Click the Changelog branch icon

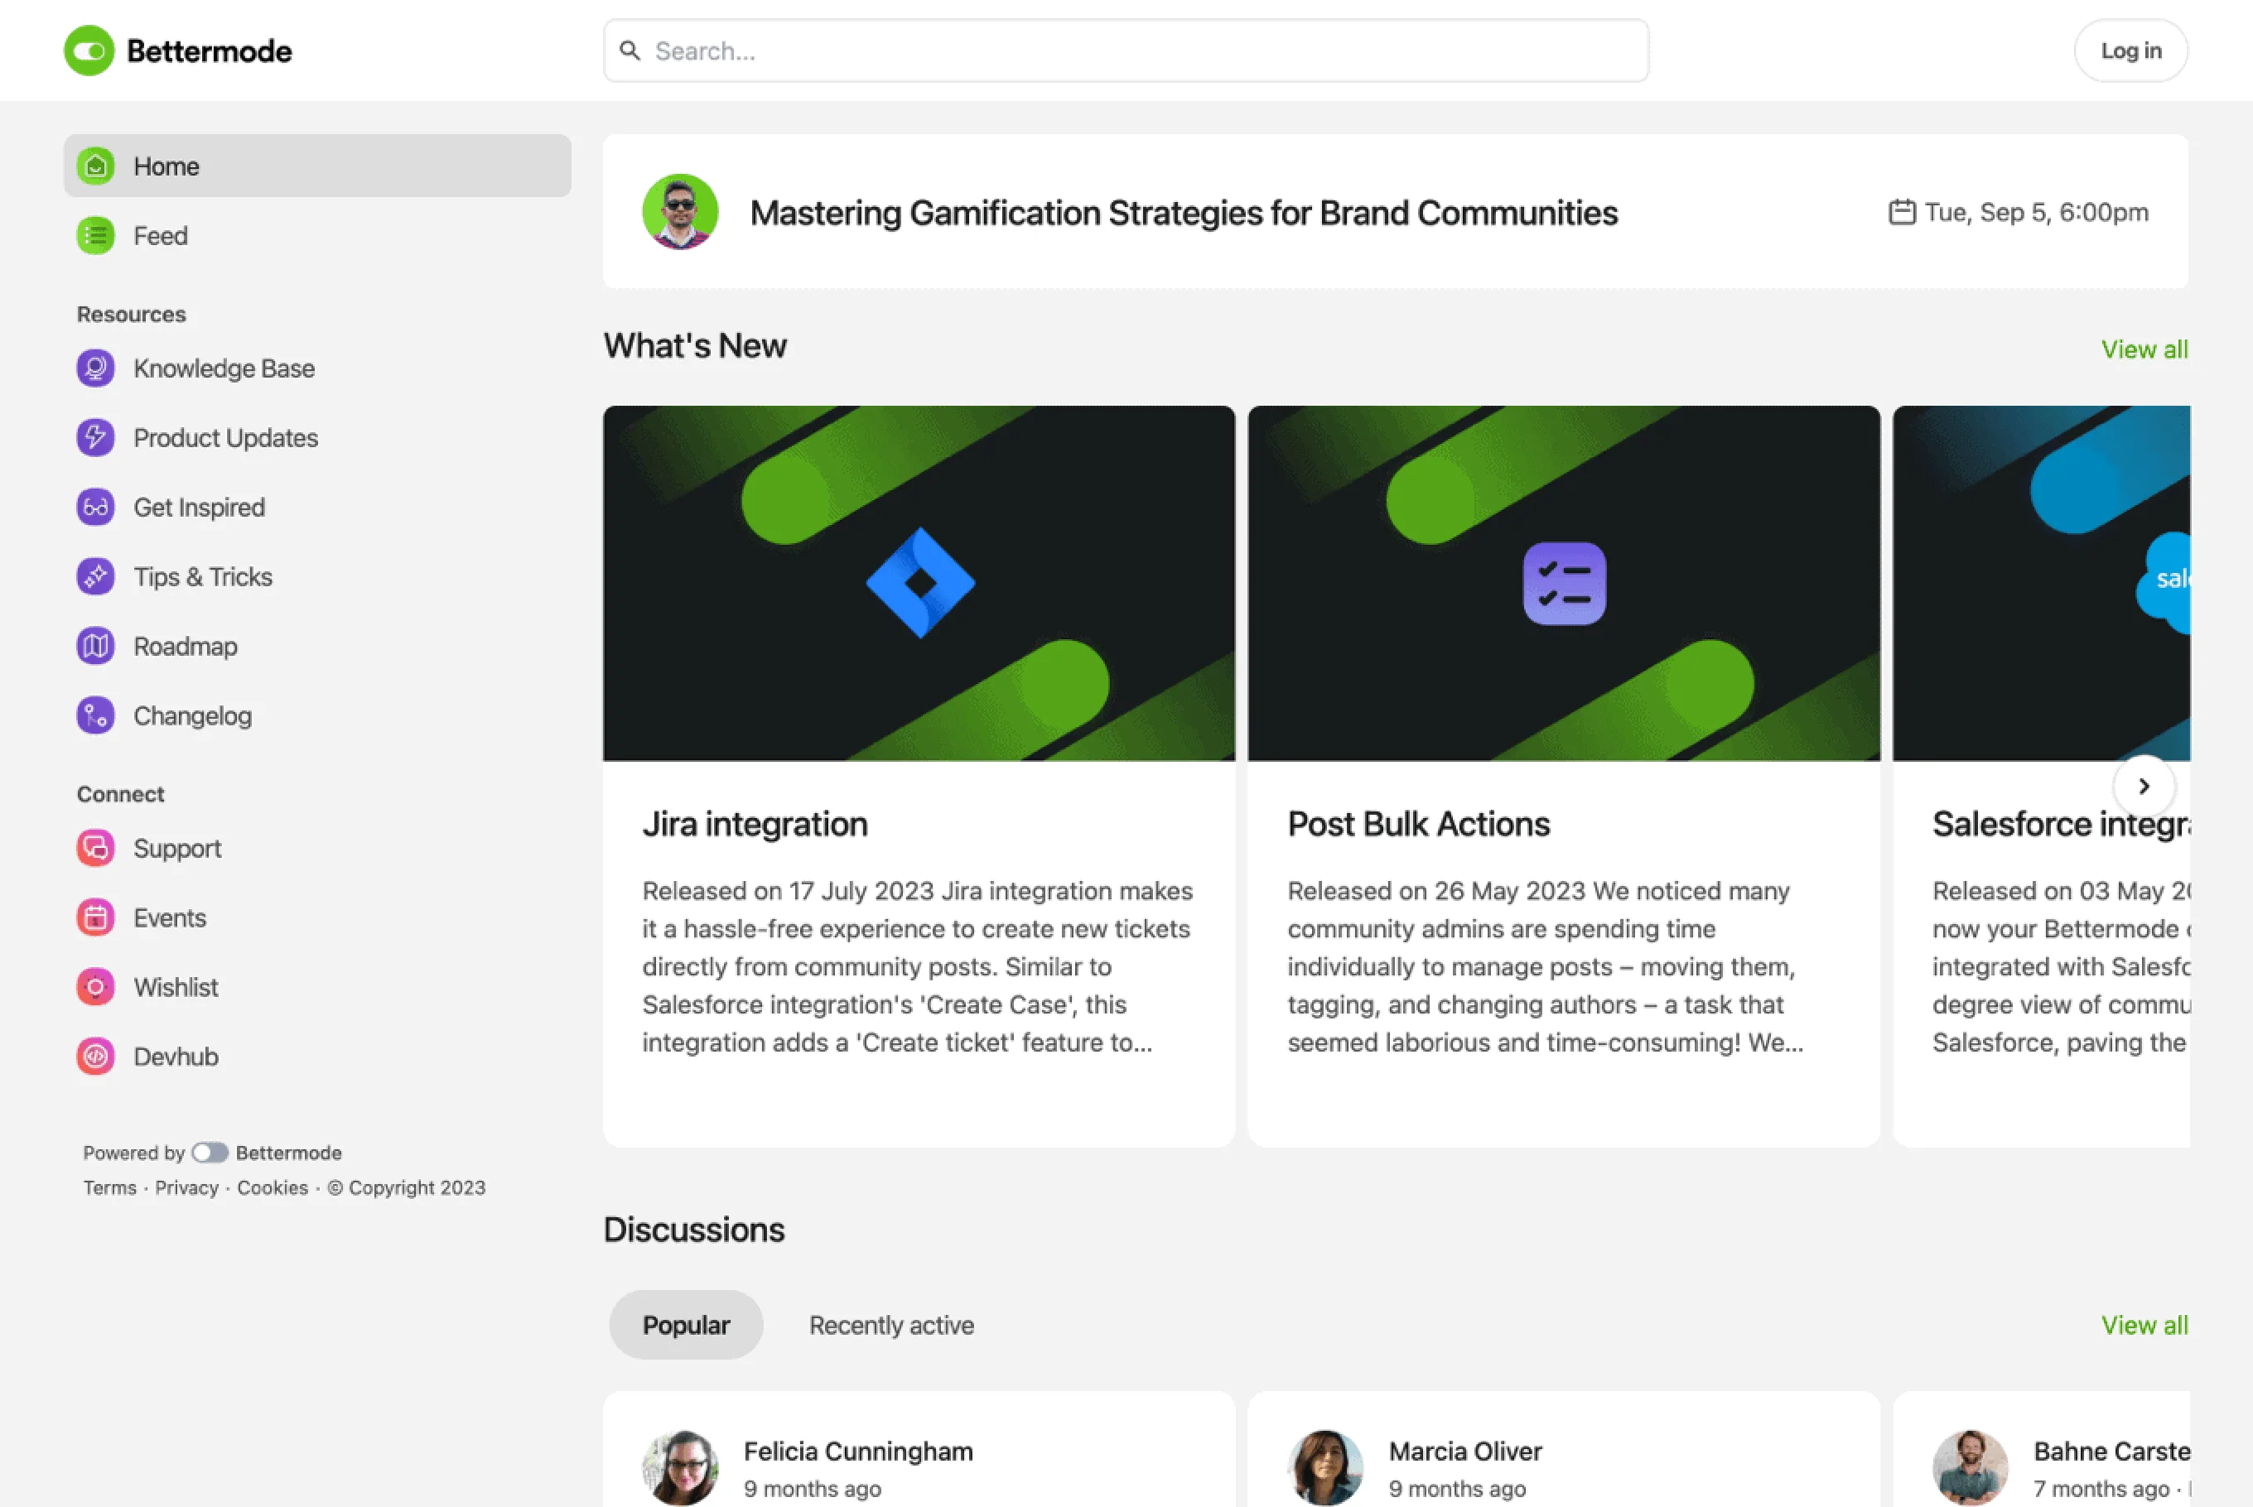click(96, 715)
